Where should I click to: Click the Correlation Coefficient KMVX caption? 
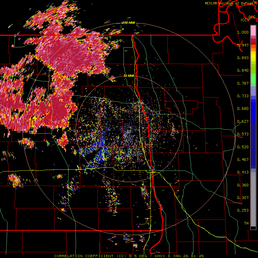point(129,256)
